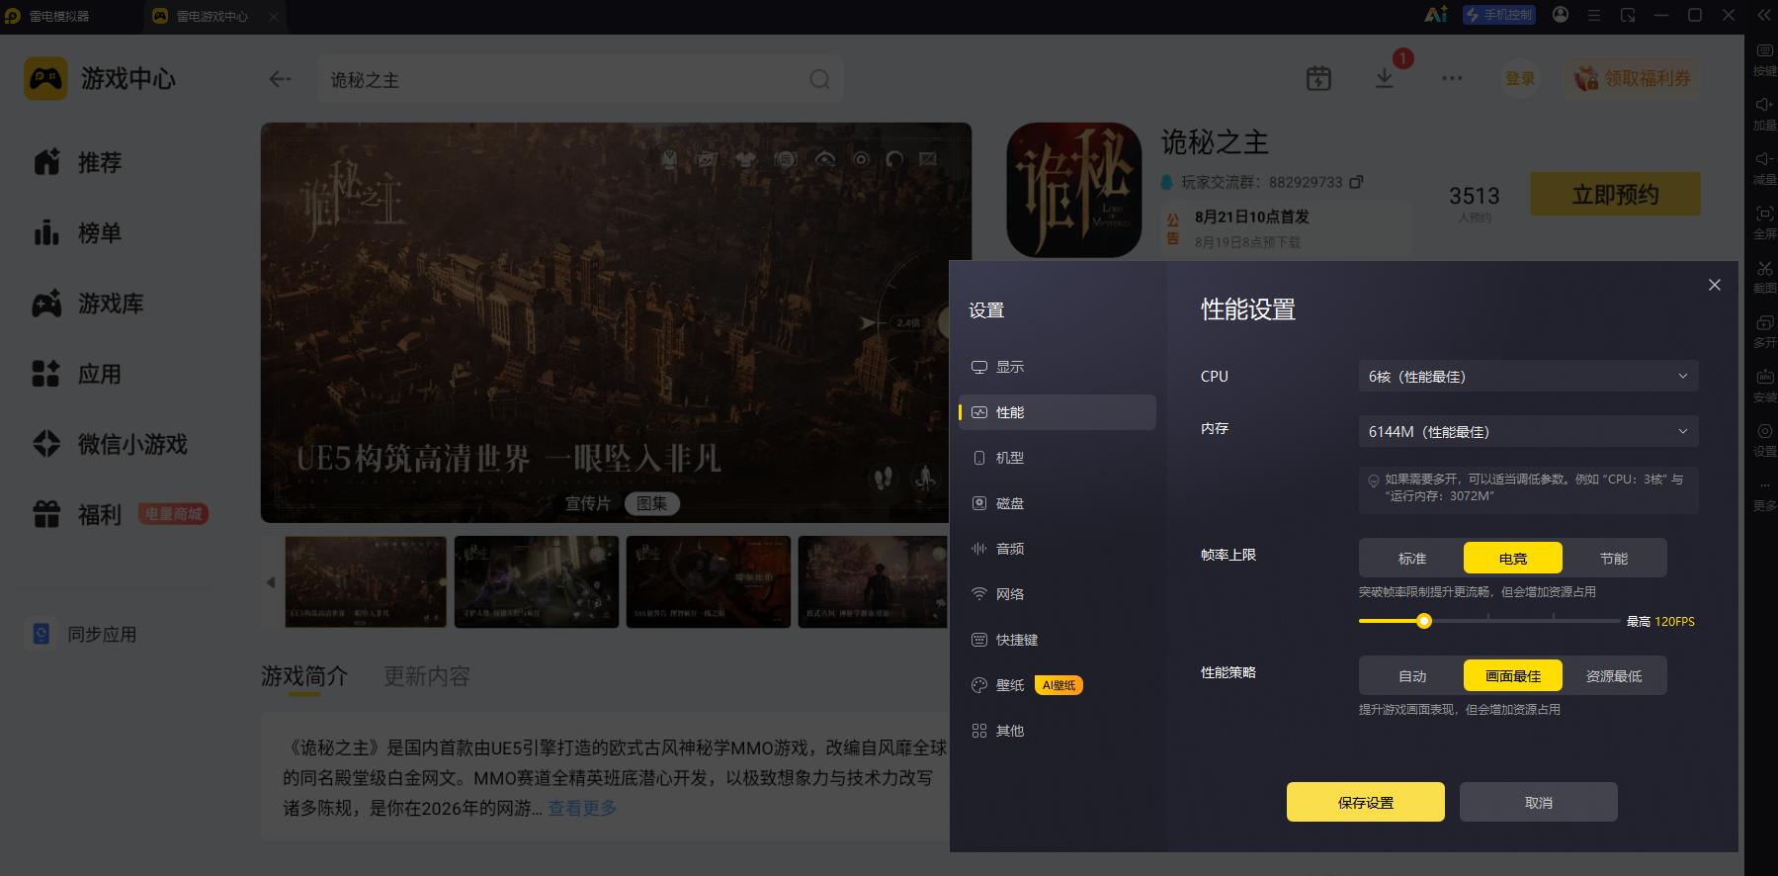The height and width of the screenshot is (876, 1778).
Task: Select 画面最佳 performance strategy
Action: pyautogui.click(x=1513, y=676)
